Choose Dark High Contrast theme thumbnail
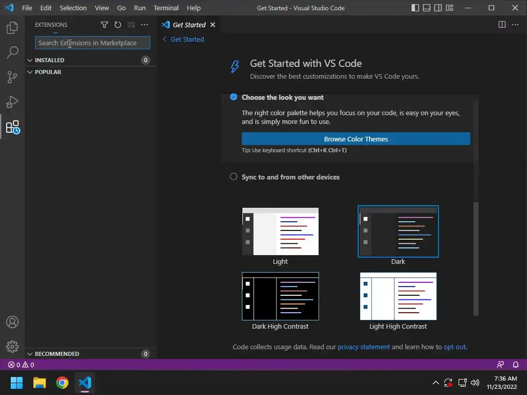This screenshot has height=395, width=527. (x=280, y=296)
